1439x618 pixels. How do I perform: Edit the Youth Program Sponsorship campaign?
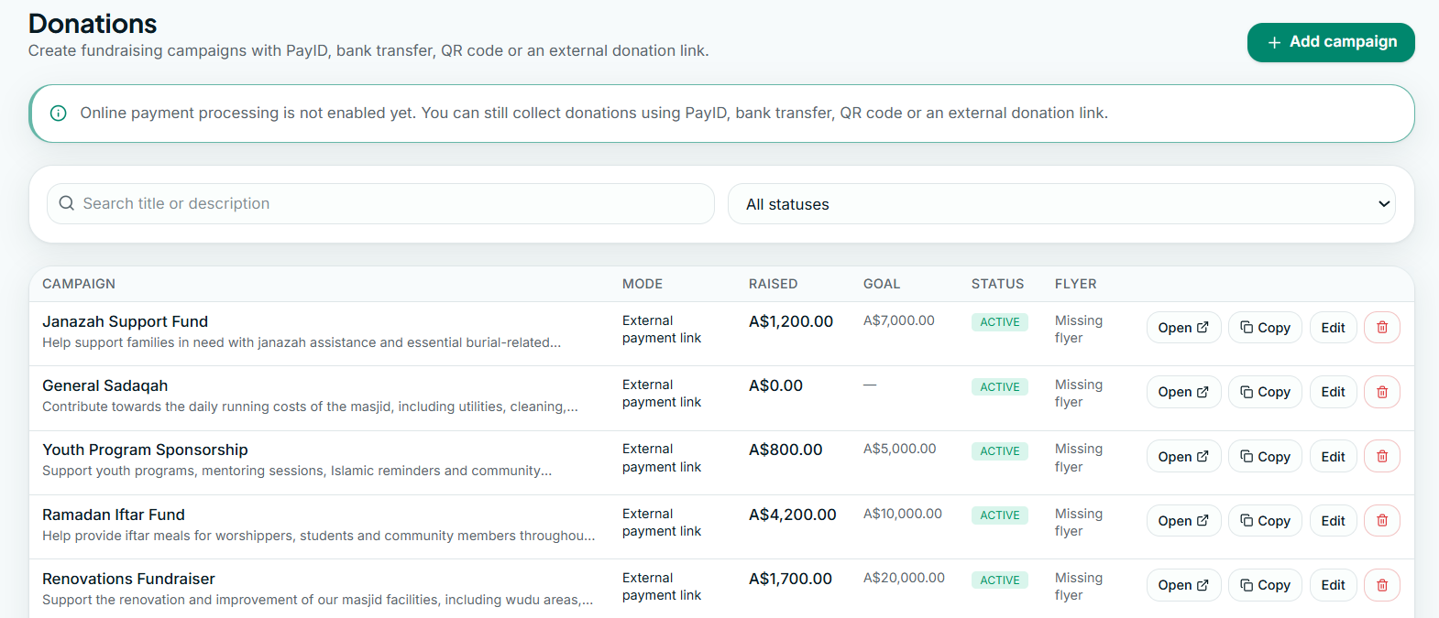pyautogui.click(x=1333, y=457)
